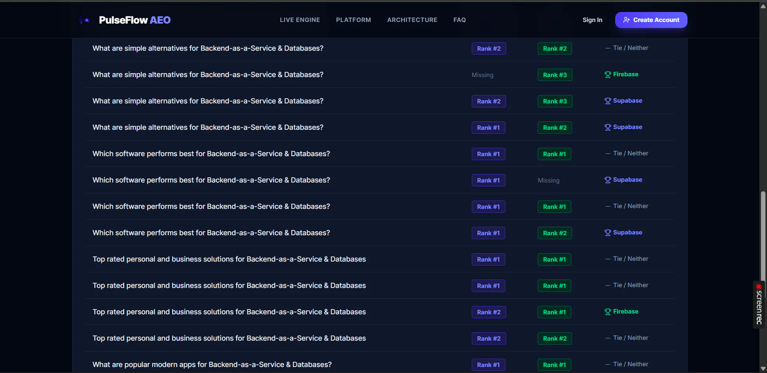
Task: Click simple alternatives question won by Firebase
Action: (x=208, y=75)
